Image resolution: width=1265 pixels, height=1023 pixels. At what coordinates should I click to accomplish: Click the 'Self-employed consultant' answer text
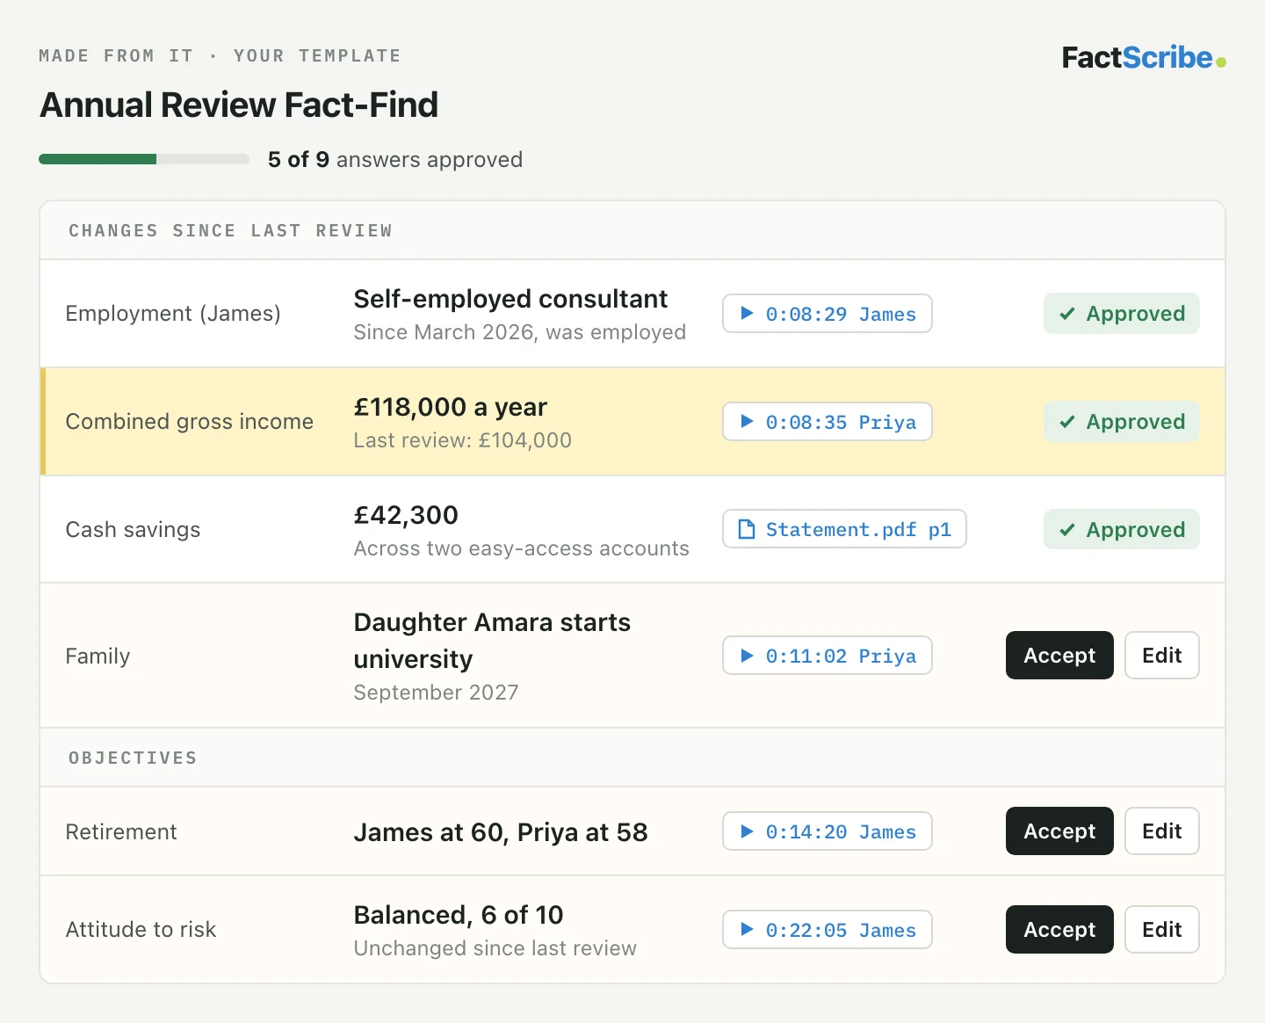(x=510, y=299)
